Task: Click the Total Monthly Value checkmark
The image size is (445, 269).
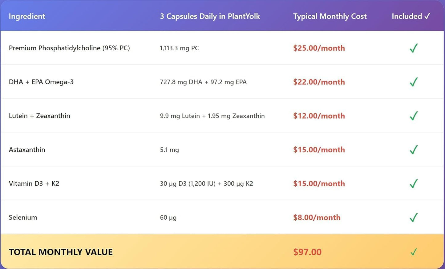Action: [x=414, y=252]
